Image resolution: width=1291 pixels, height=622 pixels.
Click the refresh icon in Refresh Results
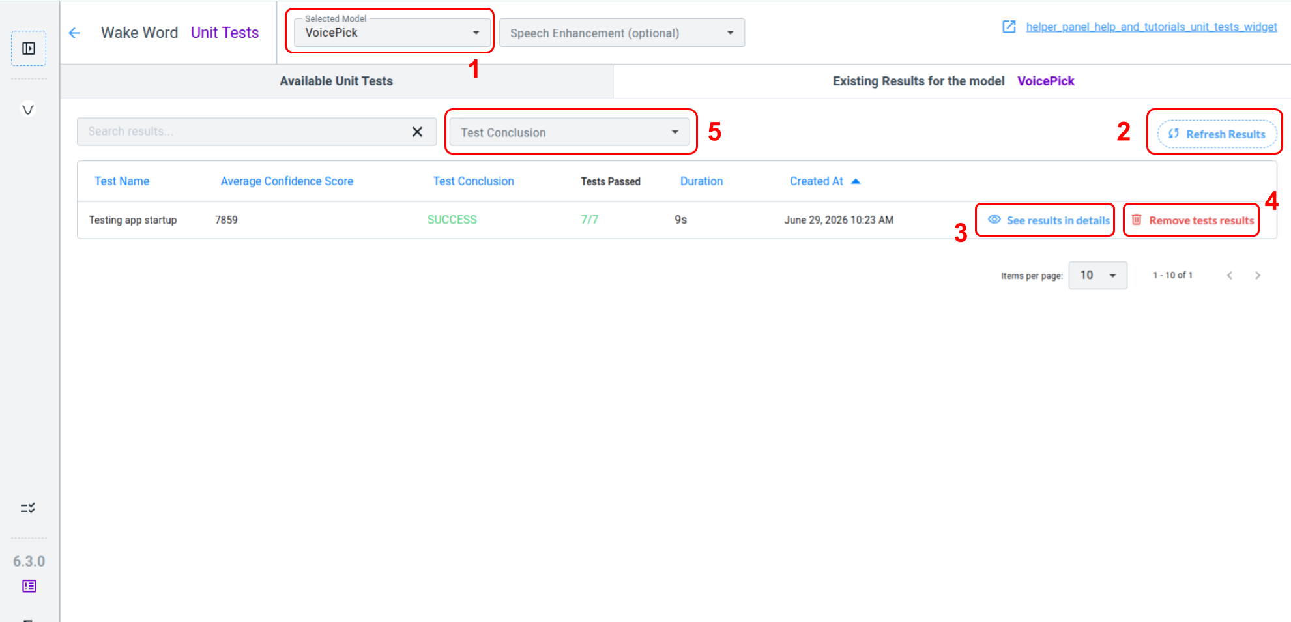(1174, 134)
